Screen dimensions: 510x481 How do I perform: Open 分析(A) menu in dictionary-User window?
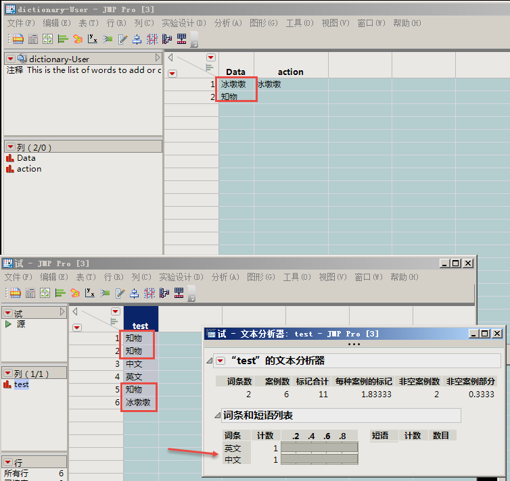pos(228,23)
